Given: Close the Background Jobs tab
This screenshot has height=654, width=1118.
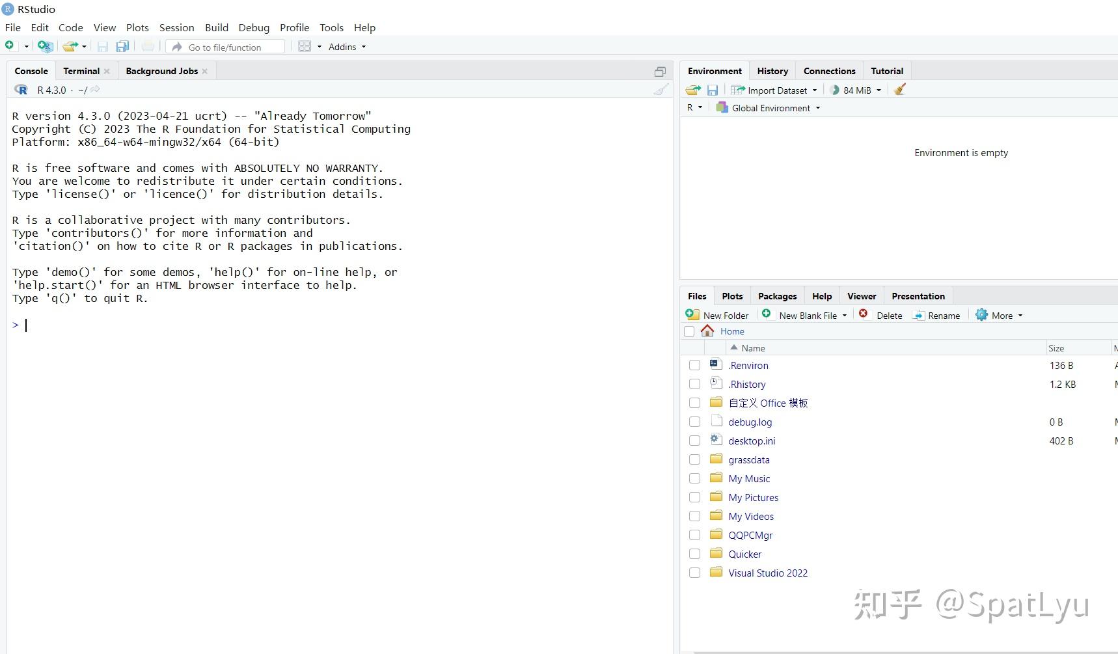Looking at the screenshot, I should (x=205, y=71).
